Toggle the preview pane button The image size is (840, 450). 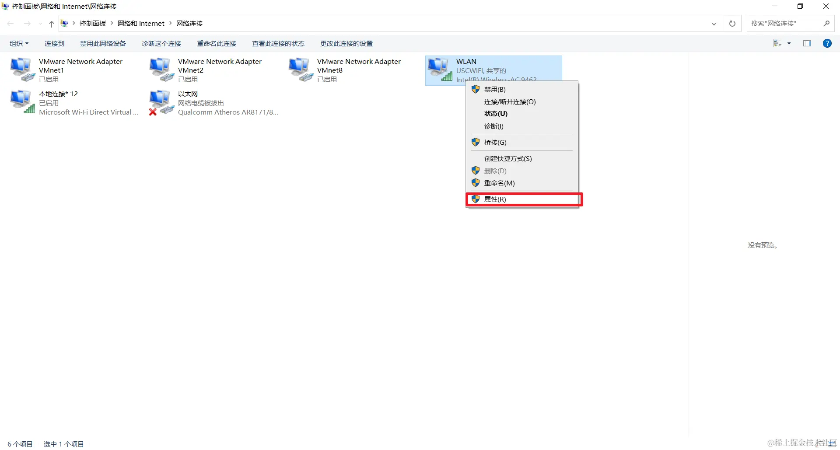point(807,43)
